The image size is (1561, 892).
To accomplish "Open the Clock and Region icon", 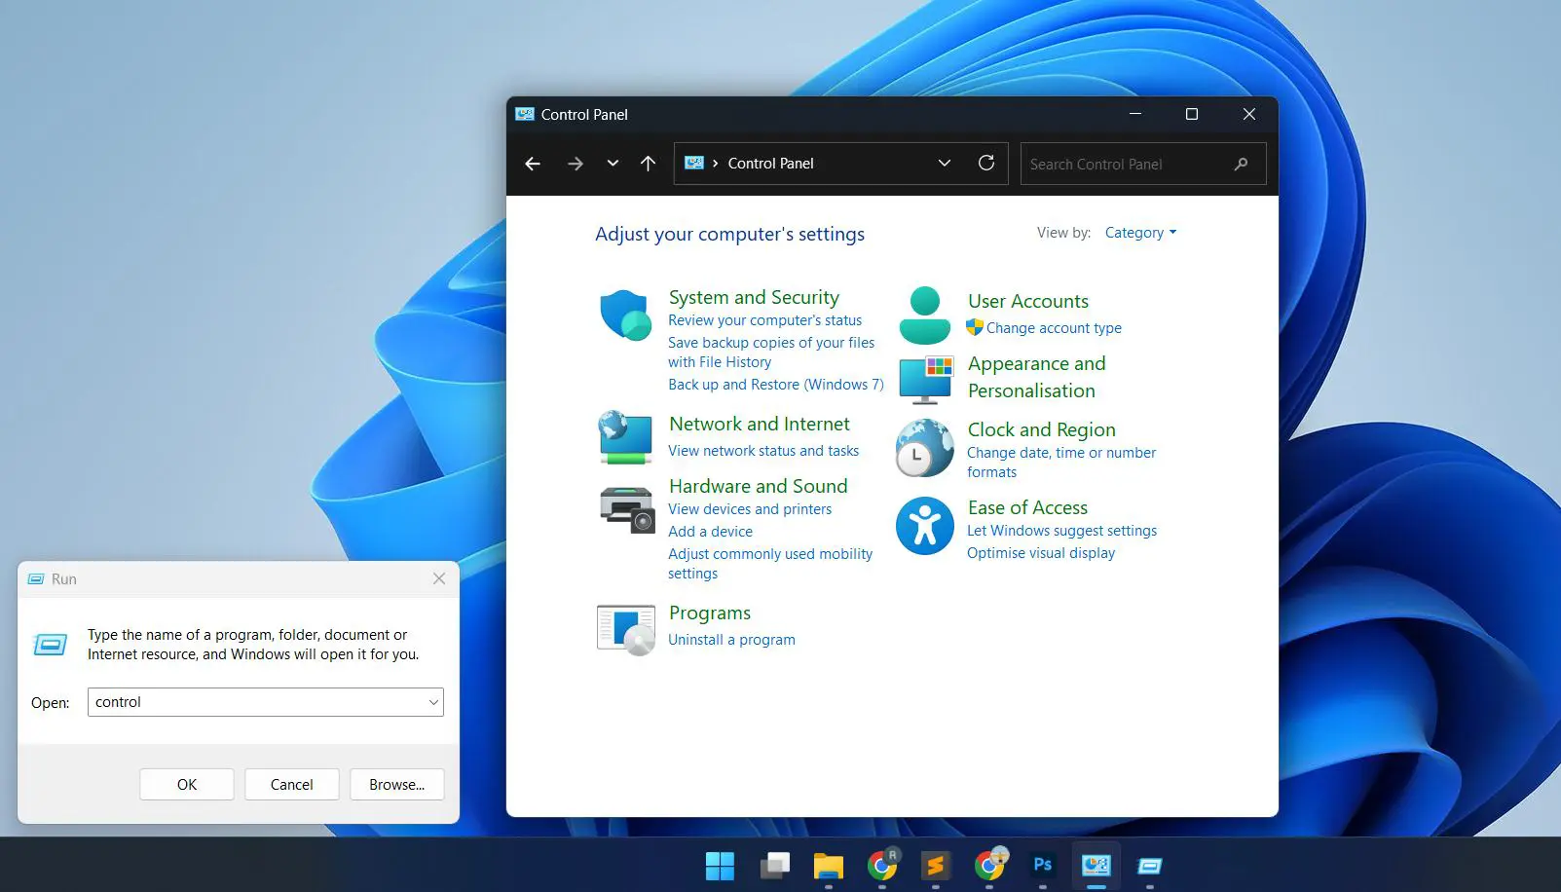I will pos(923,448).
